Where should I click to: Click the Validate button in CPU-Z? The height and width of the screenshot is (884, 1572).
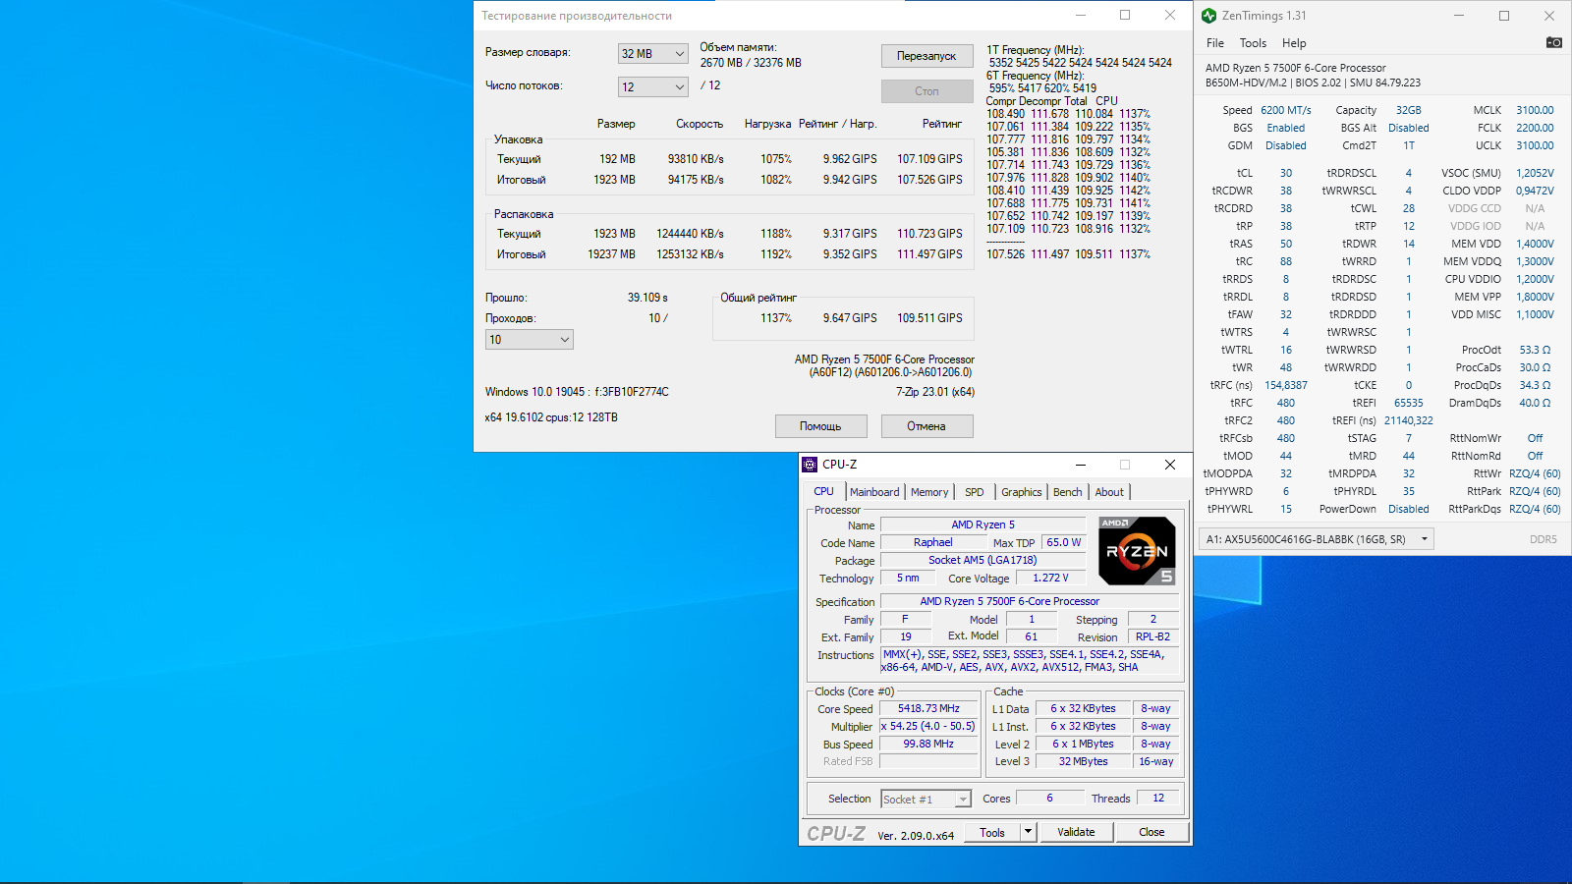(x=1076, y=832)
